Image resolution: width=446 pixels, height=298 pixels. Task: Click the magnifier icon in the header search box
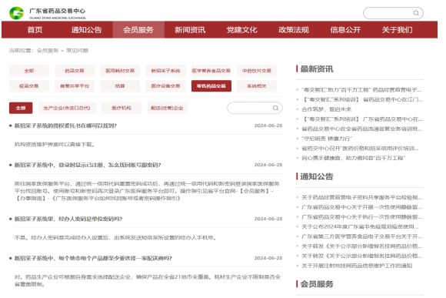(x=416, y=13)
